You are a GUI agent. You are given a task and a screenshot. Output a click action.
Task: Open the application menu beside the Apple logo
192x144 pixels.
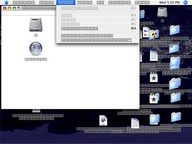tap(24, 2)
